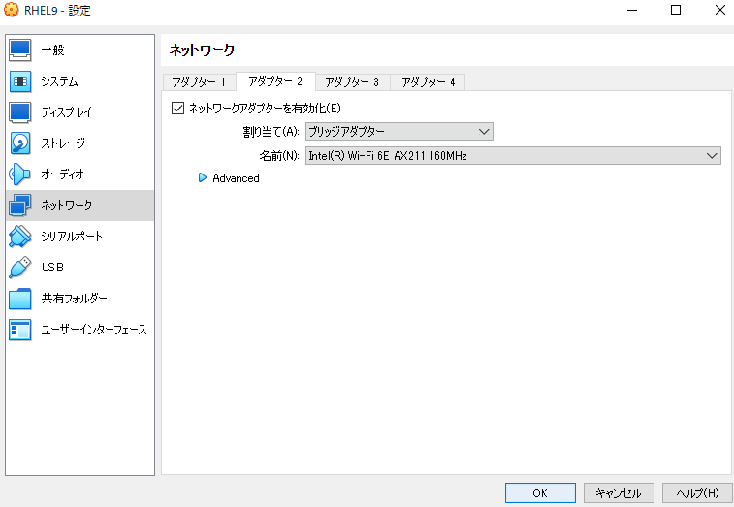Open the USB category label

(x=52, y=268)
